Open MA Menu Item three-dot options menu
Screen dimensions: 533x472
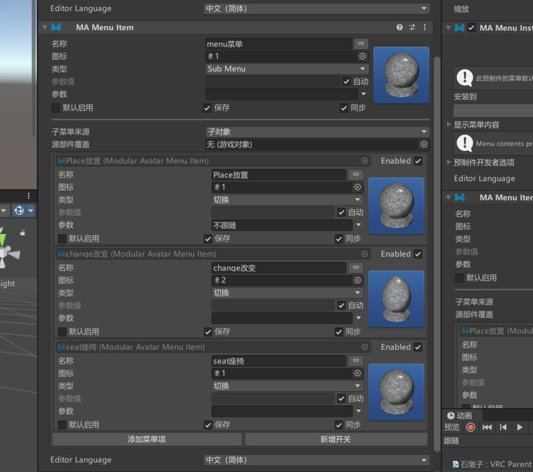coord(425,27)
